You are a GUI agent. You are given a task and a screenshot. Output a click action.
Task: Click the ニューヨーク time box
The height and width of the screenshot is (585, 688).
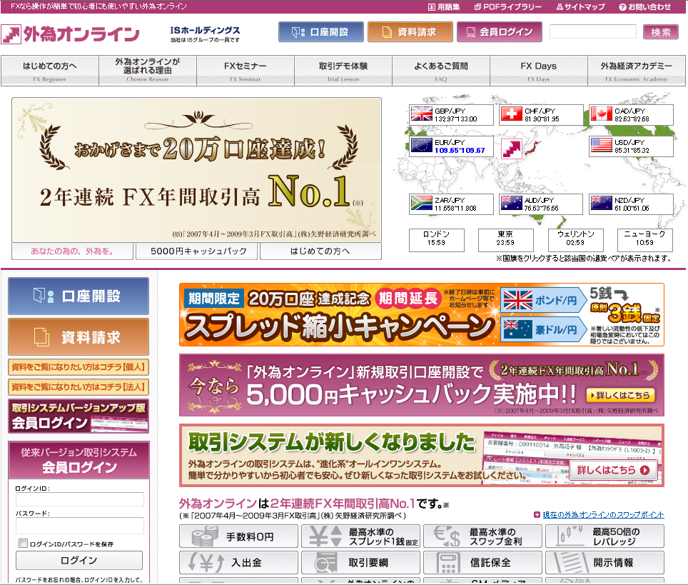[x=644, y=240]
